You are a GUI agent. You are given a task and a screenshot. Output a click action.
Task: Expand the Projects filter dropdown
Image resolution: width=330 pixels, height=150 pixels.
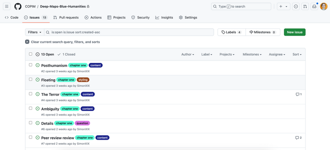pyautogui.click(x=227, y=54)
